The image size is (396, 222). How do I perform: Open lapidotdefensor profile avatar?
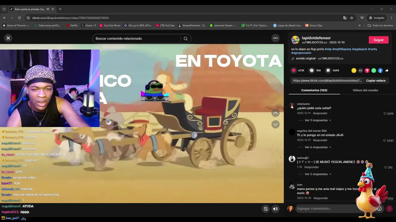tap(295, 40)
